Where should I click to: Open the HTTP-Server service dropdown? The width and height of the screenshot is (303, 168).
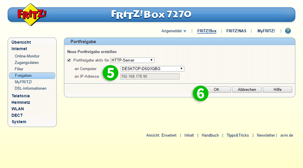(132, 60)
